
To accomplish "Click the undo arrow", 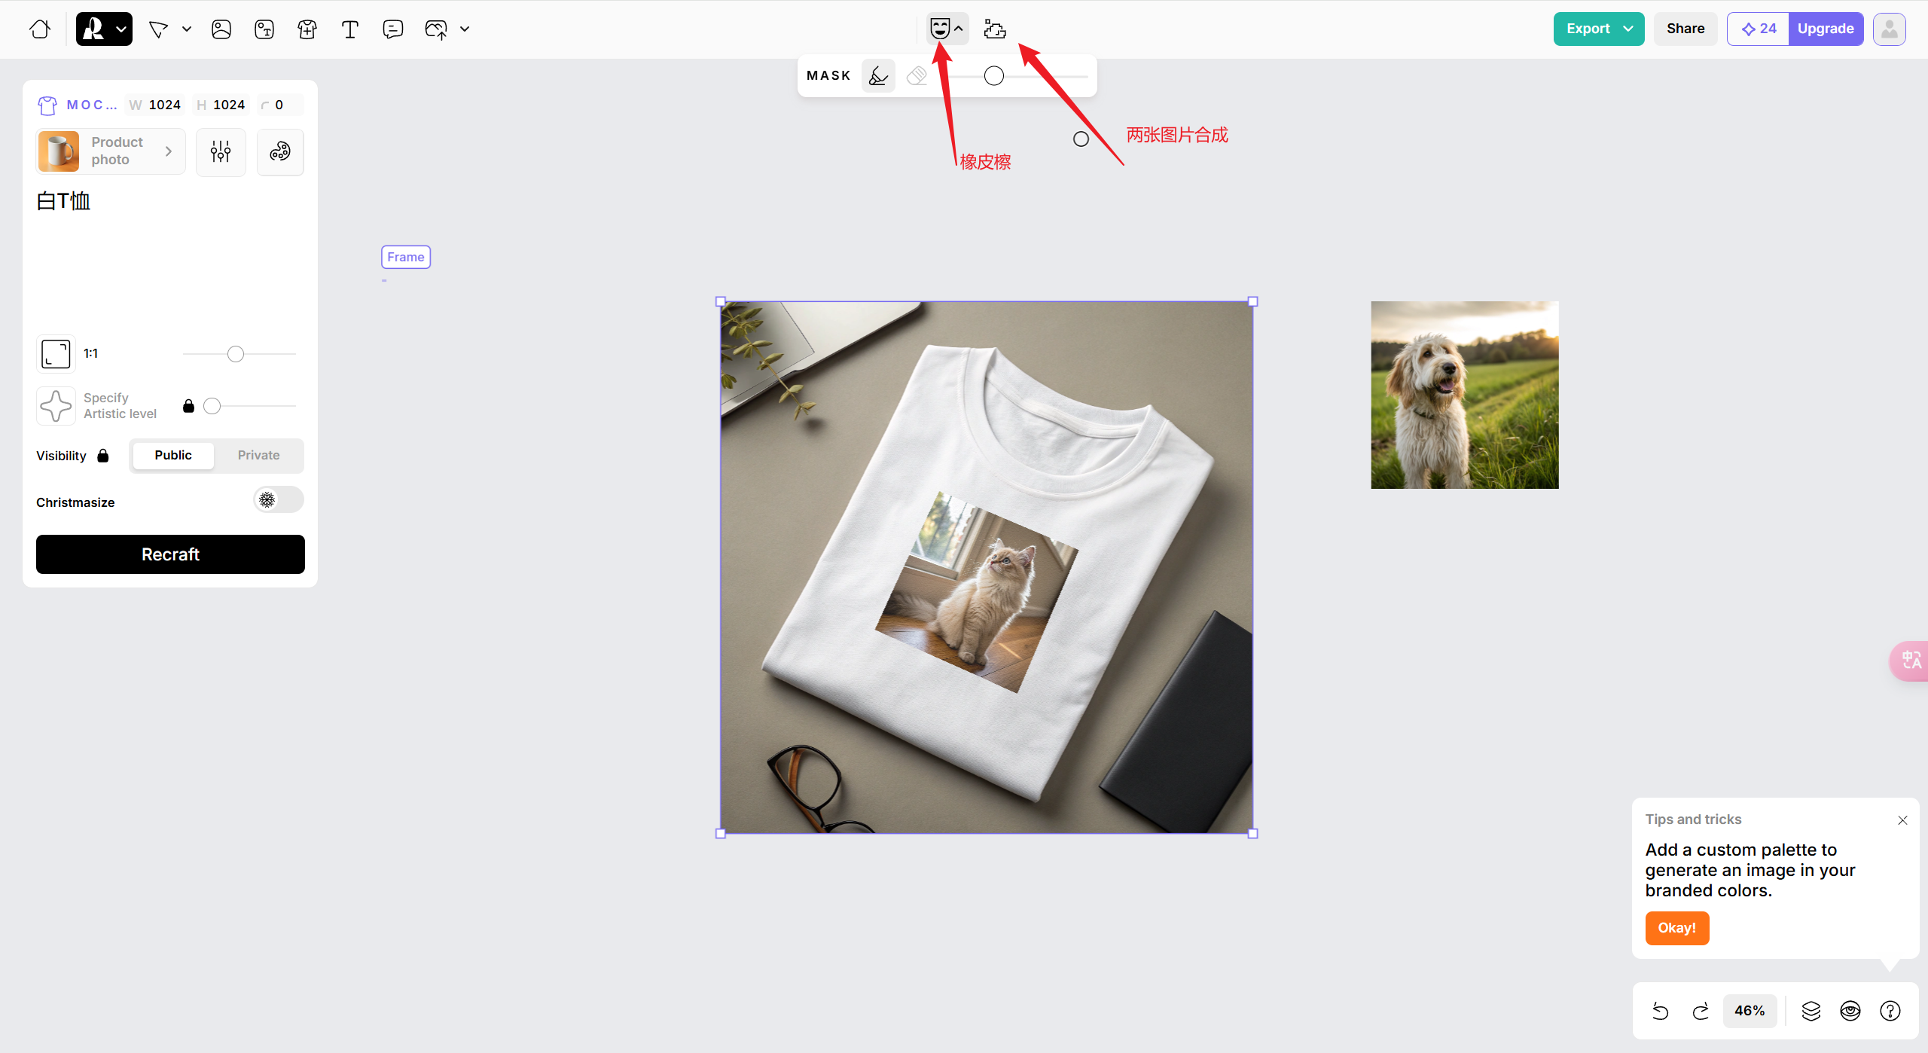I will tap(1661, 1011).
